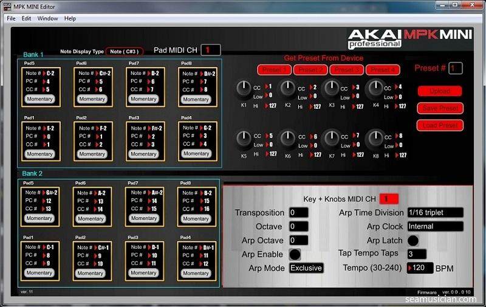Click the Preset # number field

[x=455, y=68]
